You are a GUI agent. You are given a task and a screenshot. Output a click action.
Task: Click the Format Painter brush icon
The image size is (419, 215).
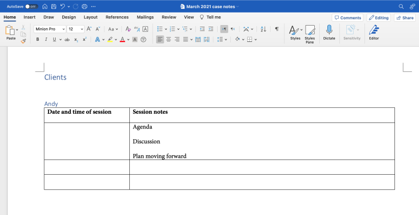23,41
